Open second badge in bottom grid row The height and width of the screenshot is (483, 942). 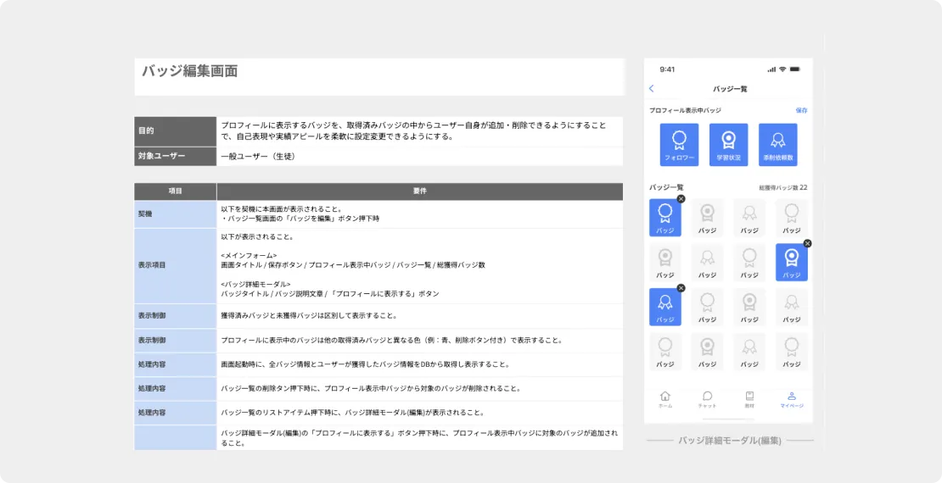click(x=707, y=352)
